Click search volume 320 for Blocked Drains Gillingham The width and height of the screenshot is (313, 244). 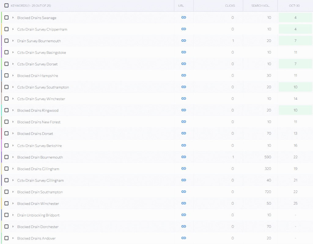(x=268, y=168)
